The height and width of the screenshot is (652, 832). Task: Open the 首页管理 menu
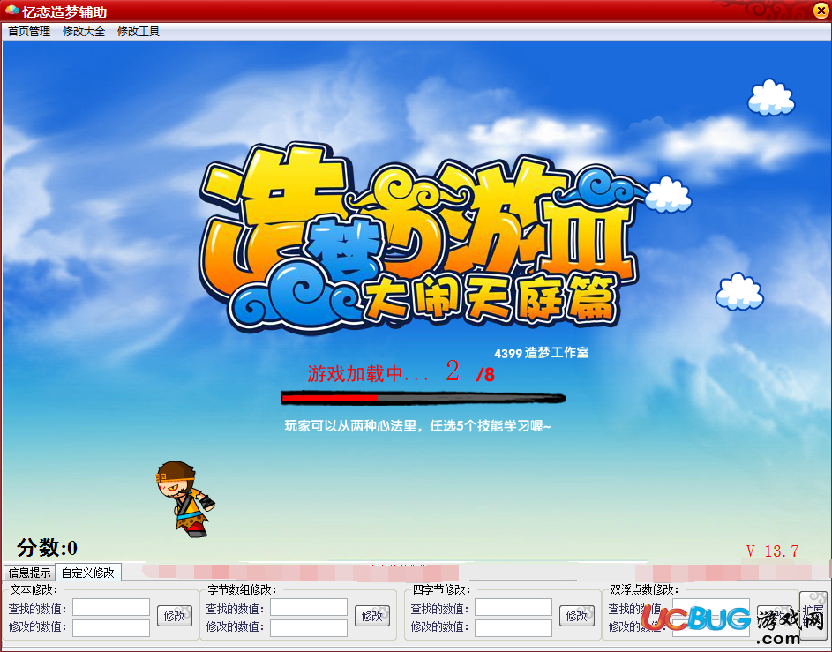click(x=29, y=31)
